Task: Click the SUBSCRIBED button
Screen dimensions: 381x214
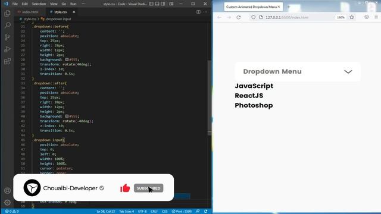Action: (x=148, y=188)
